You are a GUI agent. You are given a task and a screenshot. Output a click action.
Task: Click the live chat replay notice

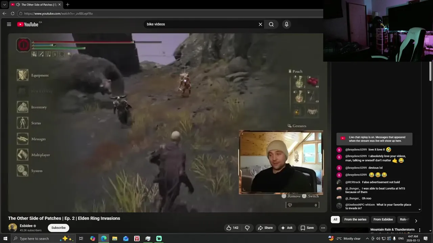tap(374, 139)
